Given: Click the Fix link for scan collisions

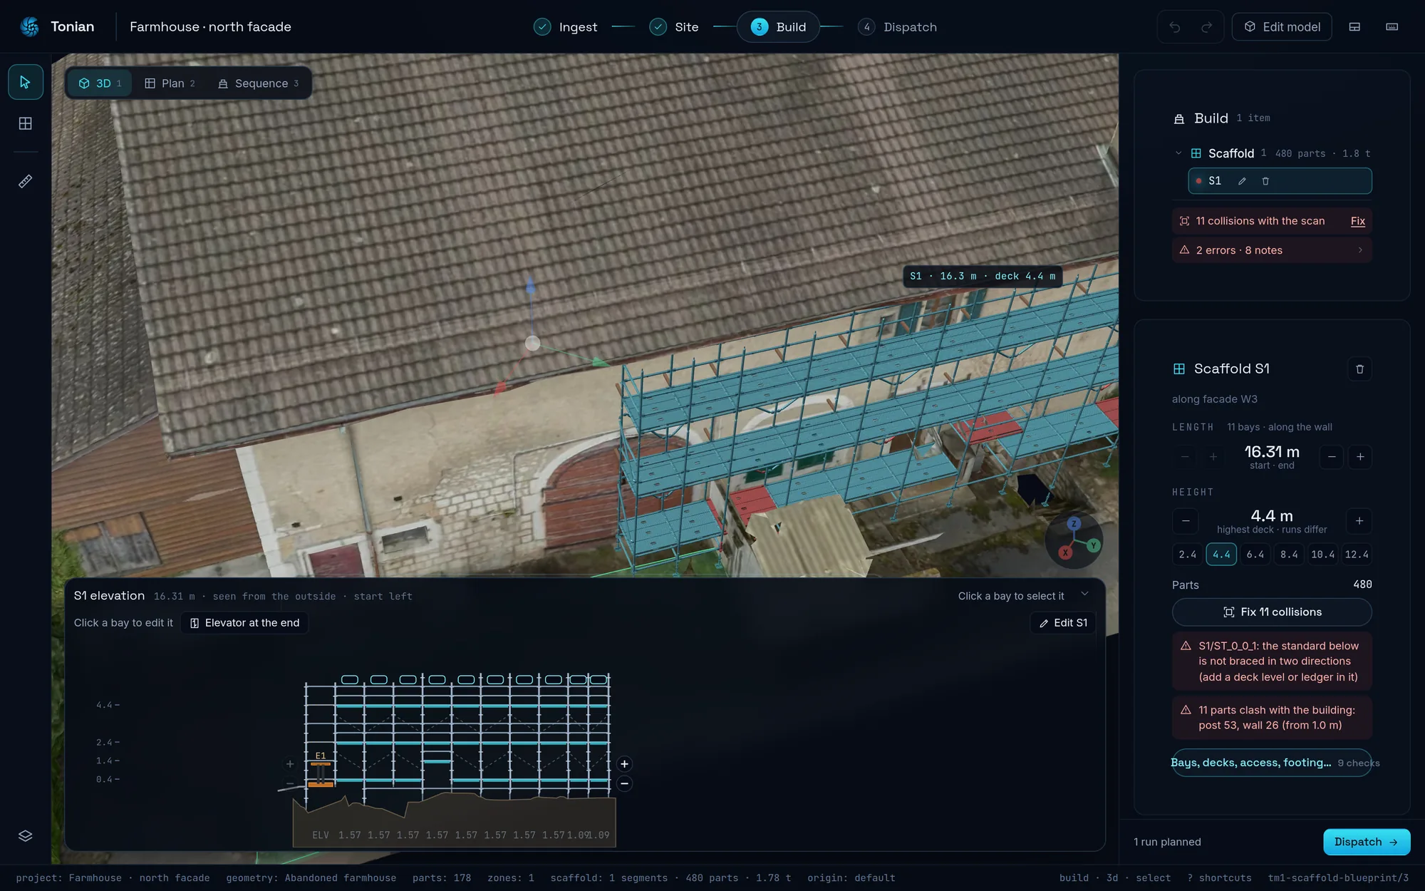Looking at the screenshot, I should [x=1358, y=221].
